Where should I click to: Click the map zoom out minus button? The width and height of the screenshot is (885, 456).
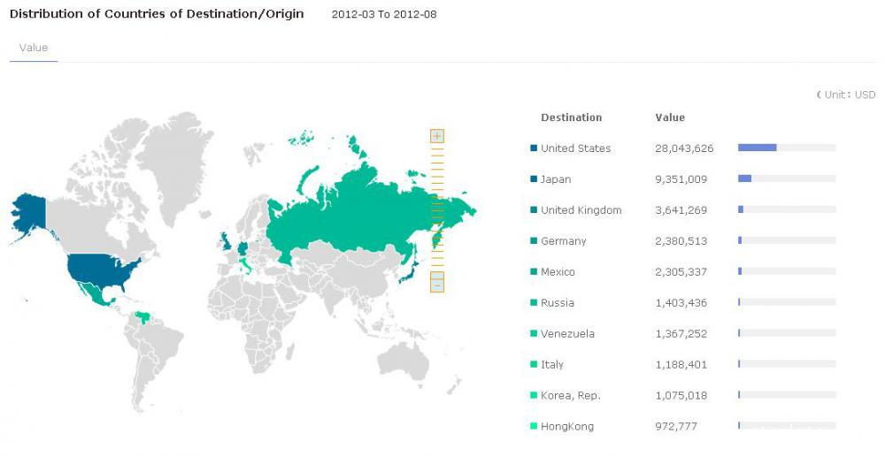pyautogui.click(x=437, y=285)
